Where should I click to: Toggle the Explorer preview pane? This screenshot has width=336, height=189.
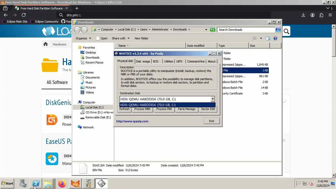pyautogui.click(x=268, y=38)
